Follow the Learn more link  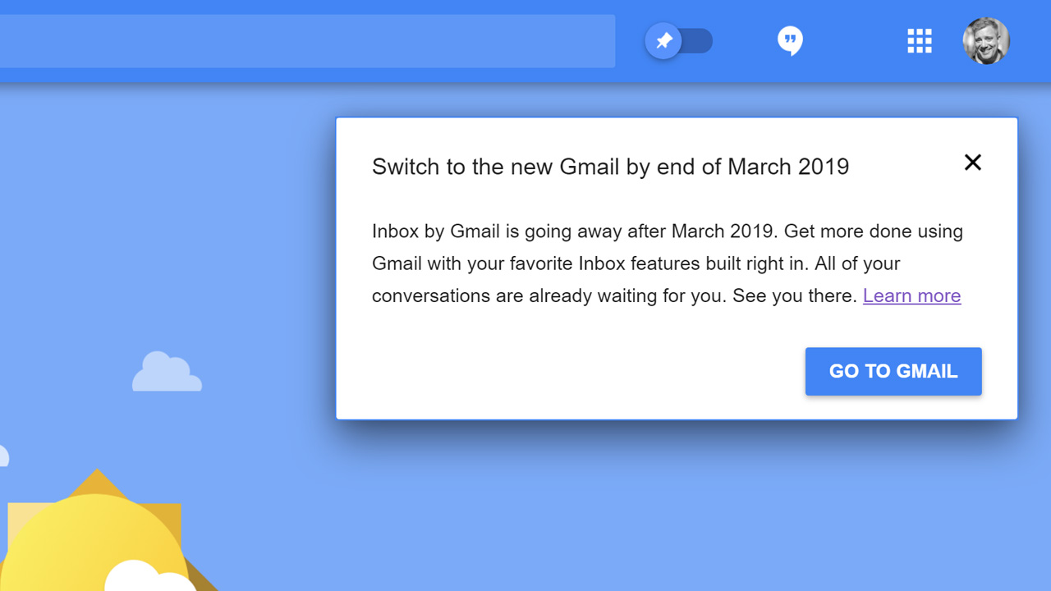[911, 295]
